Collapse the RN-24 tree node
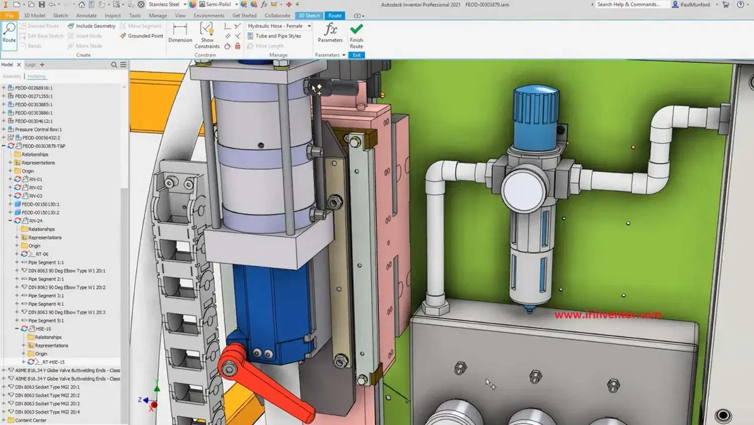 [x=11, y=221]
